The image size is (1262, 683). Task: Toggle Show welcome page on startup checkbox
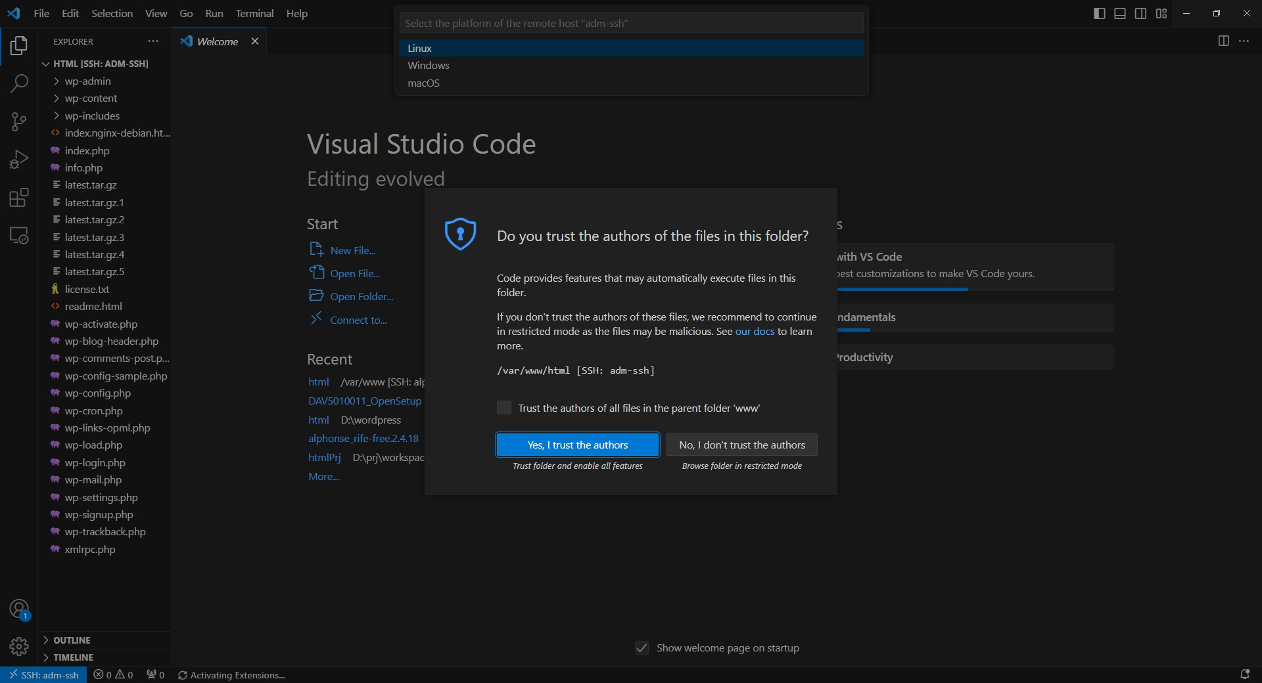(x=642, y=648)
